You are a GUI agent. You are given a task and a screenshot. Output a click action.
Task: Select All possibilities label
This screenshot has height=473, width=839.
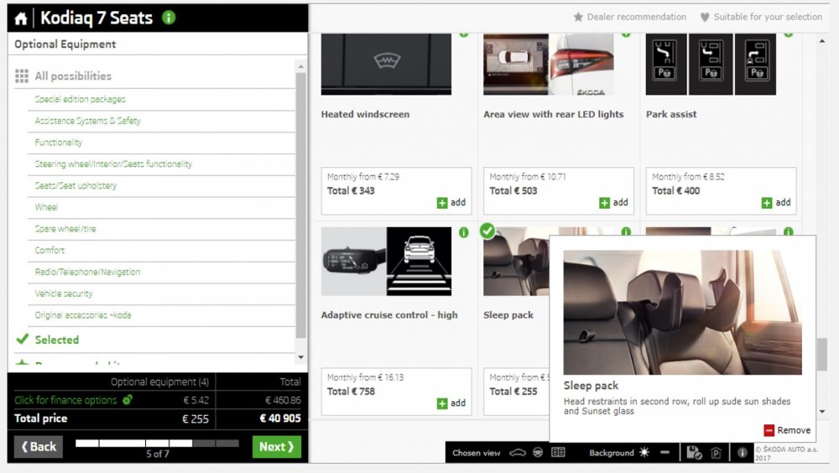[73, 76]
